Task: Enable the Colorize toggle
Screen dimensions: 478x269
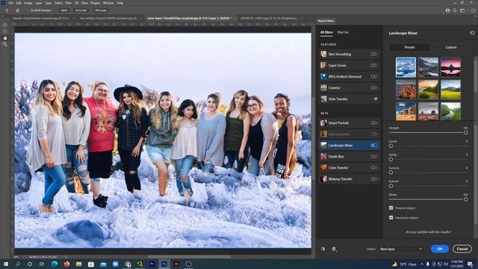Action: pyautogui.click(x=373, y=88)
